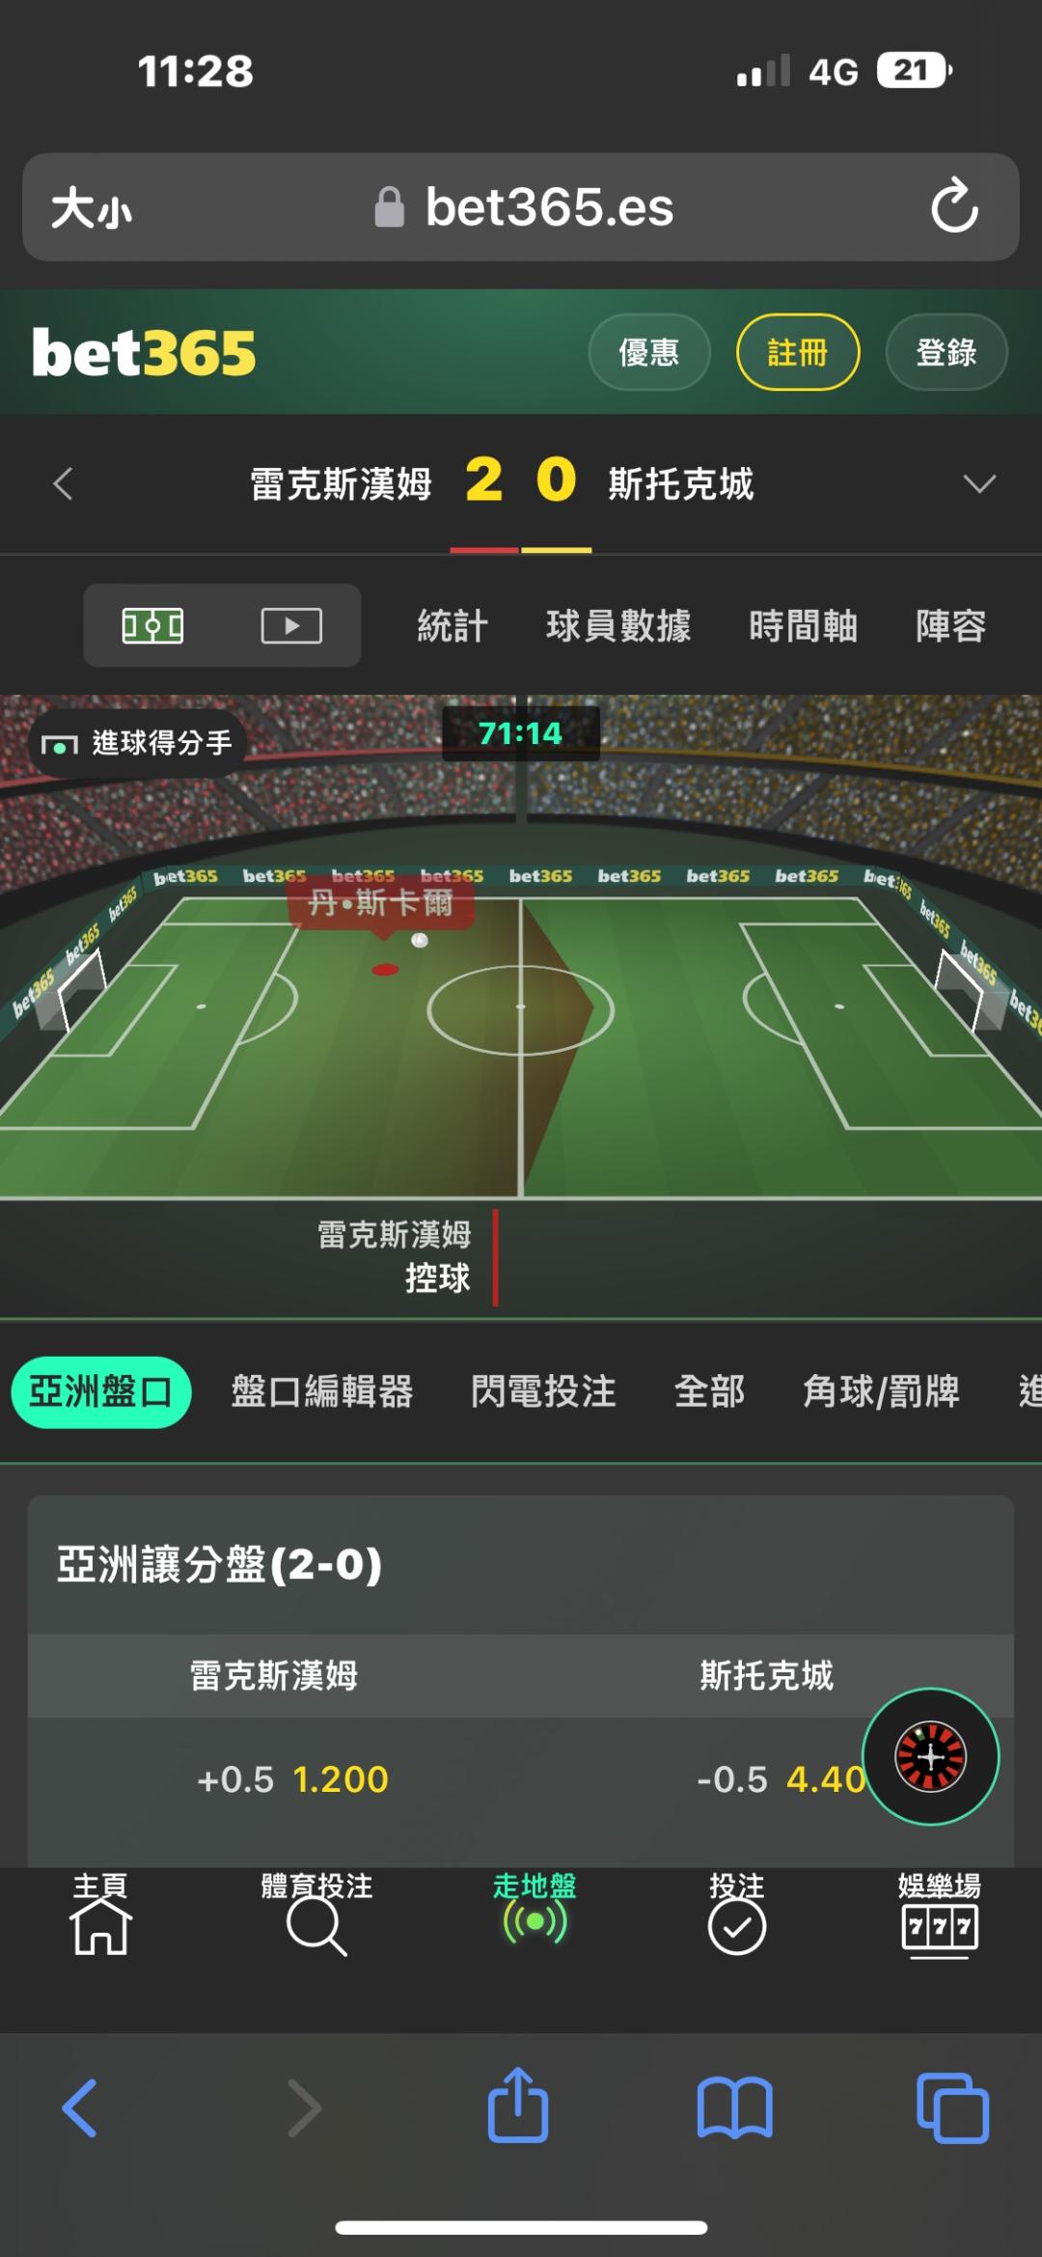Go back using match header arrow
The width and height of the screenshot is (1042, 2257).
(x=64, y=483)
